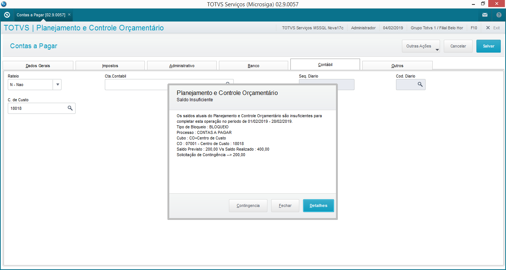Click the application icon in the title bar
Screen dimensions: 506x270
click(4, 4)
